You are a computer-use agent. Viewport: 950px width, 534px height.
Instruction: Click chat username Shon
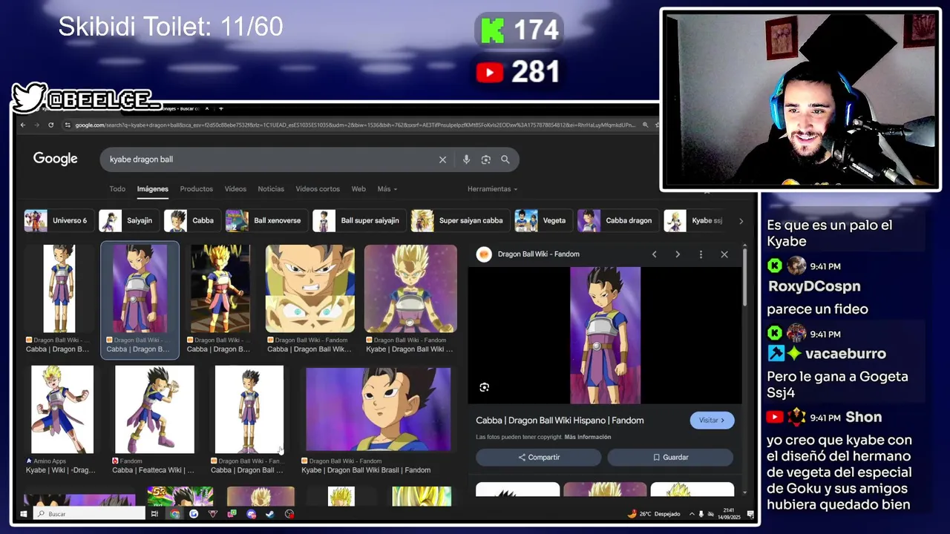pyautogui.click(x=864, y=418)
